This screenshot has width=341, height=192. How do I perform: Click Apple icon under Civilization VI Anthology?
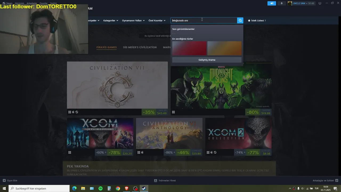coord(142,153)
